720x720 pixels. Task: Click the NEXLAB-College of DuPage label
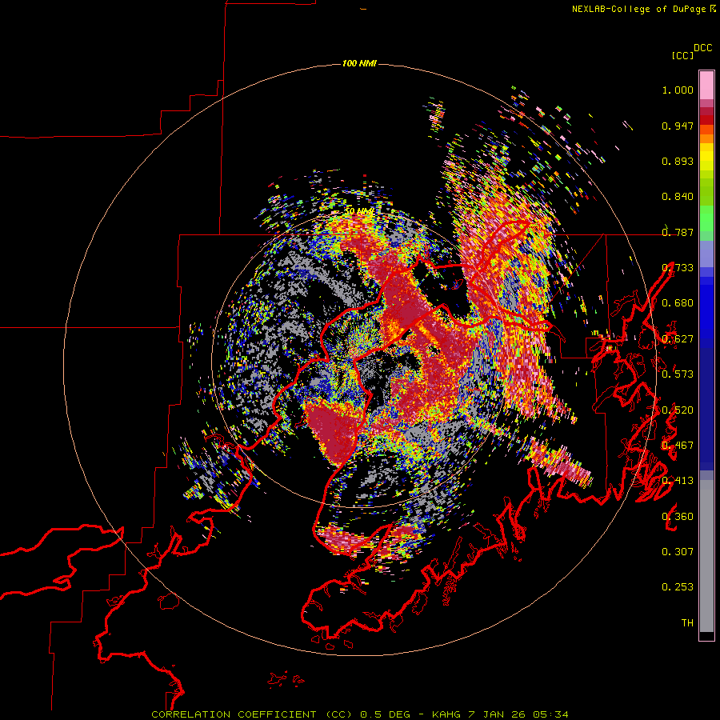click(638, 9)
